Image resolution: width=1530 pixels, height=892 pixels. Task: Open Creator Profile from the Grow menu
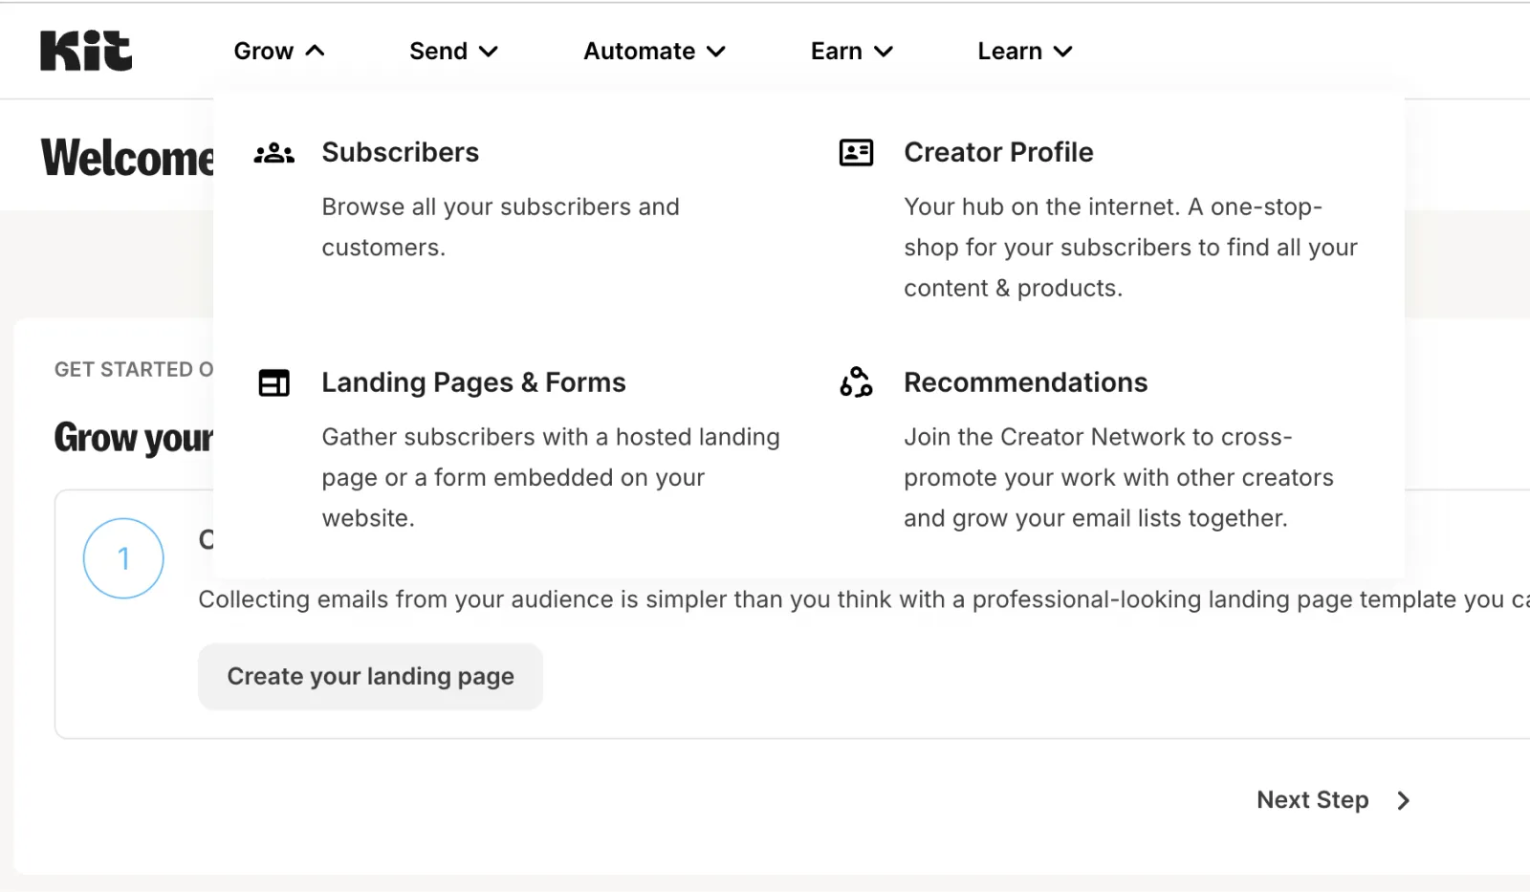998,153
